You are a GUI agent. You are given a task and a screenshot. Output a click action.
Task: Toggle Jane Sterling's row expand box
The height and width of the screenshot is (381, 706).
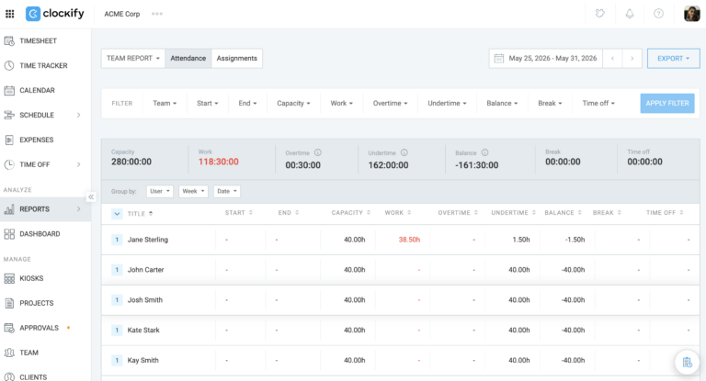pos(117,240)
